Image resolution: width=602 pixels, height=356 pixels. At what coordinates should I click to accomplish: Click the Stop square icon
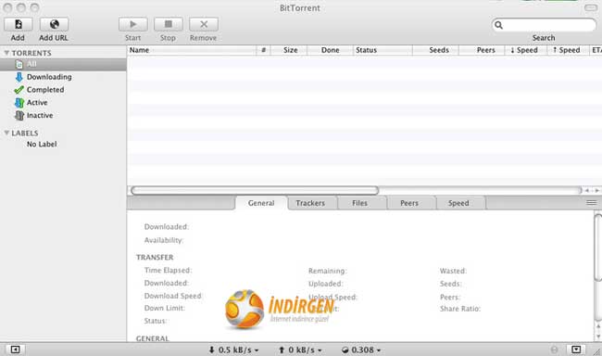tap(169, 24)
